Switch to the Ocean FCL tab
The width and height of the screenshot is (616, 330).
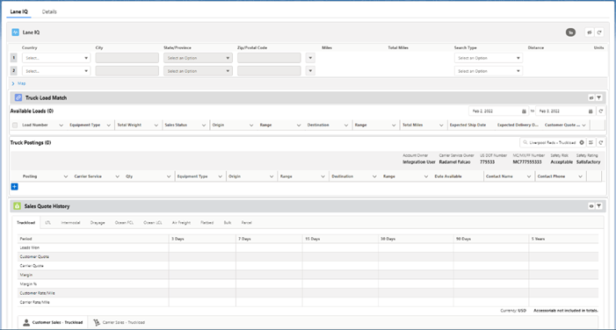(x=124, y=222)
